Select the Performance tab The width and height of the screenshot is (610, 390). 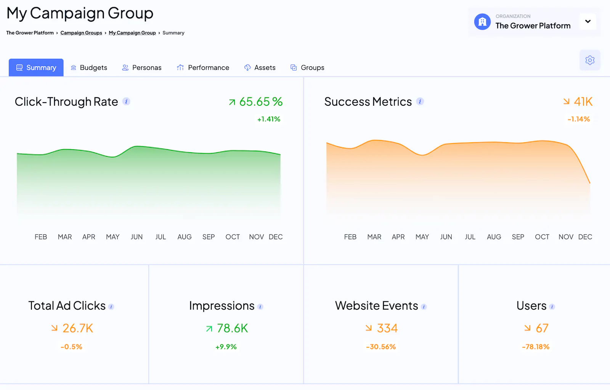pos(203,67)
